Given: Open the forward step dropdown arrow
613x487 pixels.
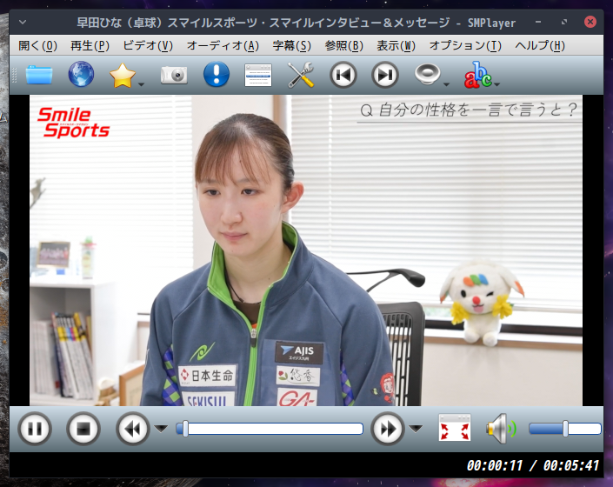Looking at the screenshot, I should (x=416, y=429).
